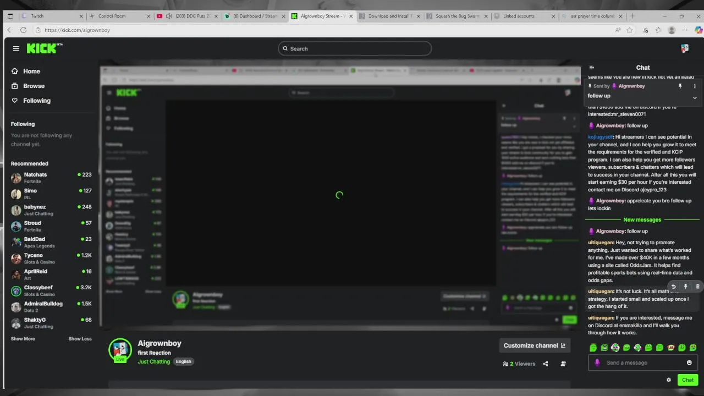The height and width of the screenshot is (396, 704).
Task: Switch to the Control Room tab
Action: point(119,16)
